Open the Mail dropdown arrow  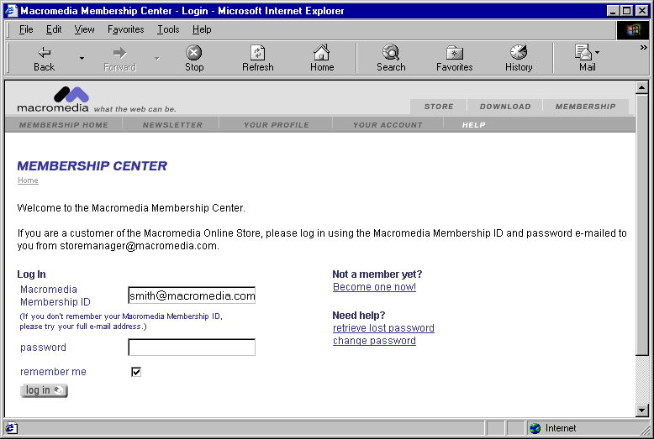click(598, 53)
